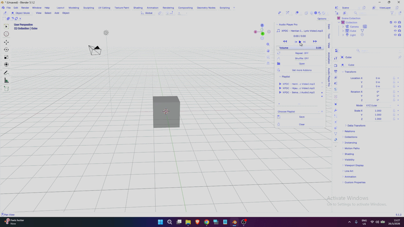
Task: Fast forward audio with double-right arrows
Action: click(x=315, y=41)
